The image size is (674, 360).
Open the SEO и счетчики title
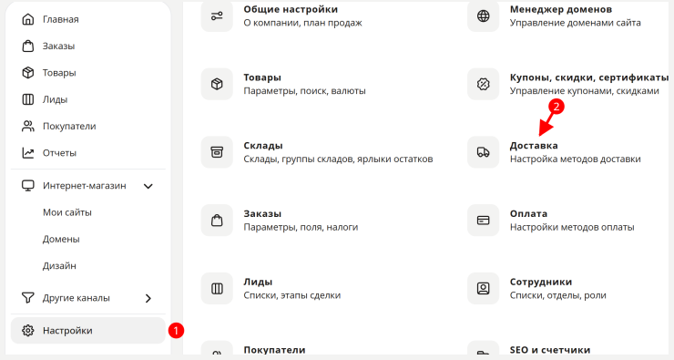tap(550, 350)
